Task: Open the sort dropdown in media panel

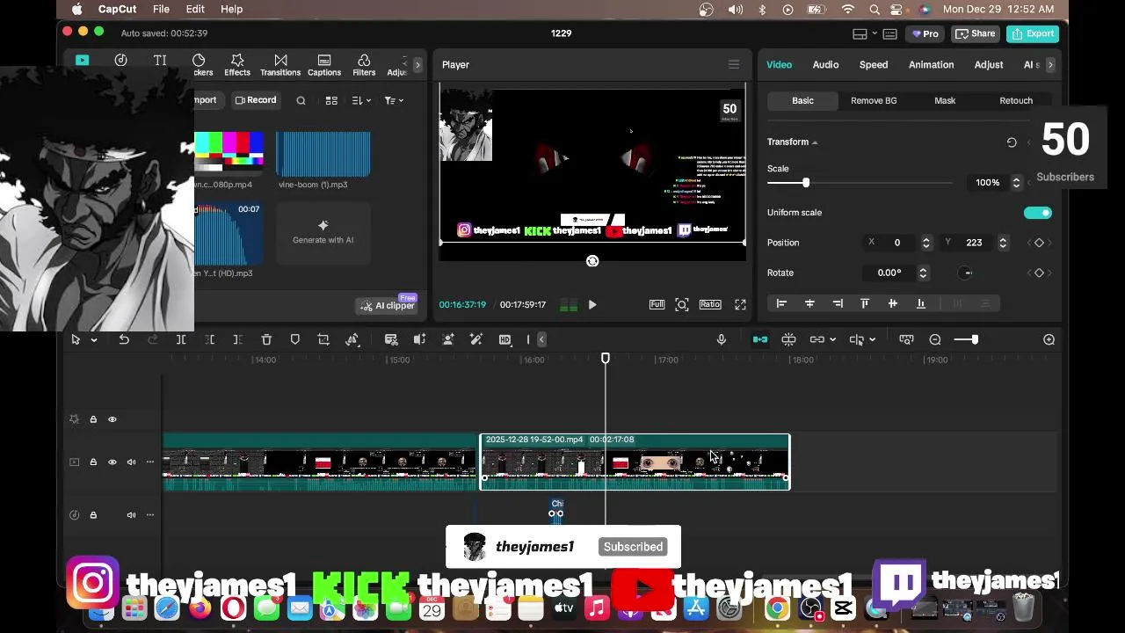Action: point(361,100)
